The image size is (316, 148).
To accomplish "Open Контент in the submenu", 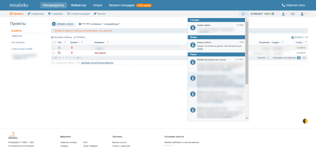I will click(x=100, y=14).
